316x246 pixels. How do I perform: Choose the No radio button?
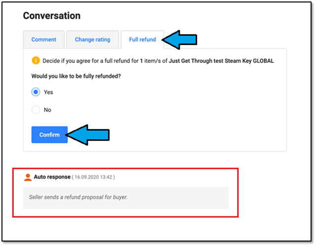pyautogui.click(x=36, y=110)
